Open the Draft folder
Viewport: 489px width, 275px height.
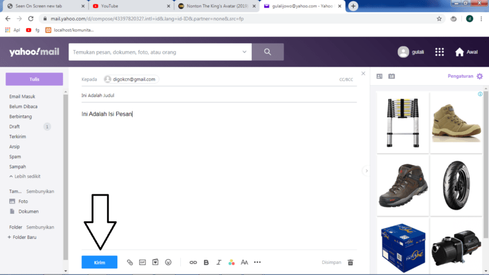click(14, 127)
